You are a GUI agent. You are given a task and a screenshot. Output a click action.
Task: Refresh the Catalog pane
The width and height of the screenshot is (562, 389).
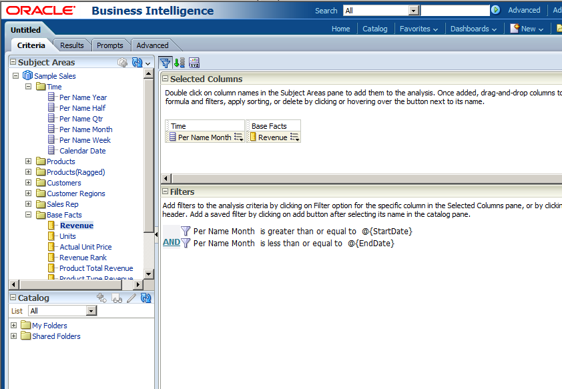click(146, 298)
